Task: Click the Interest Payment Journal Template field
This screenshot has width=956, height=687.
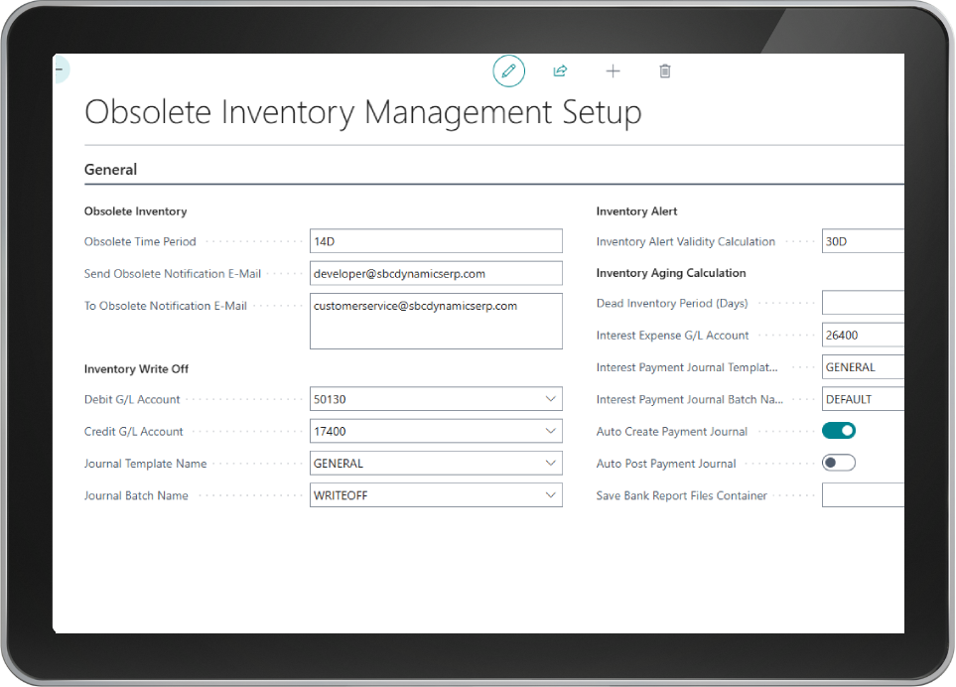Action: [x=863, y=367]
